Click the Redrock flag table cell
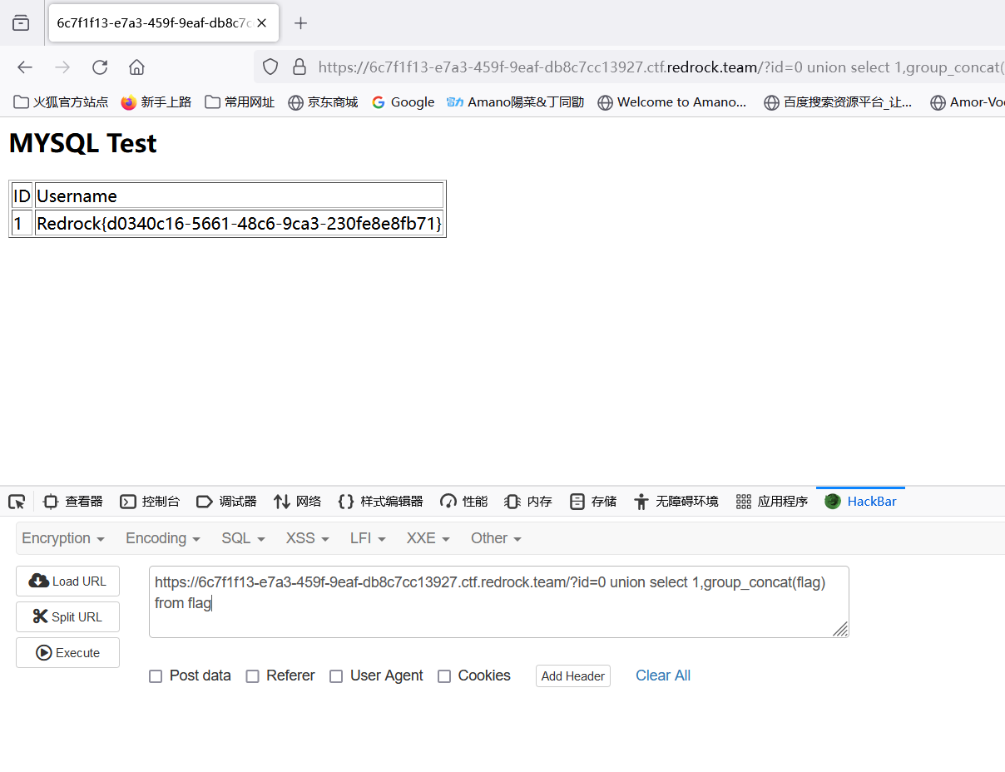 point(239,223)
